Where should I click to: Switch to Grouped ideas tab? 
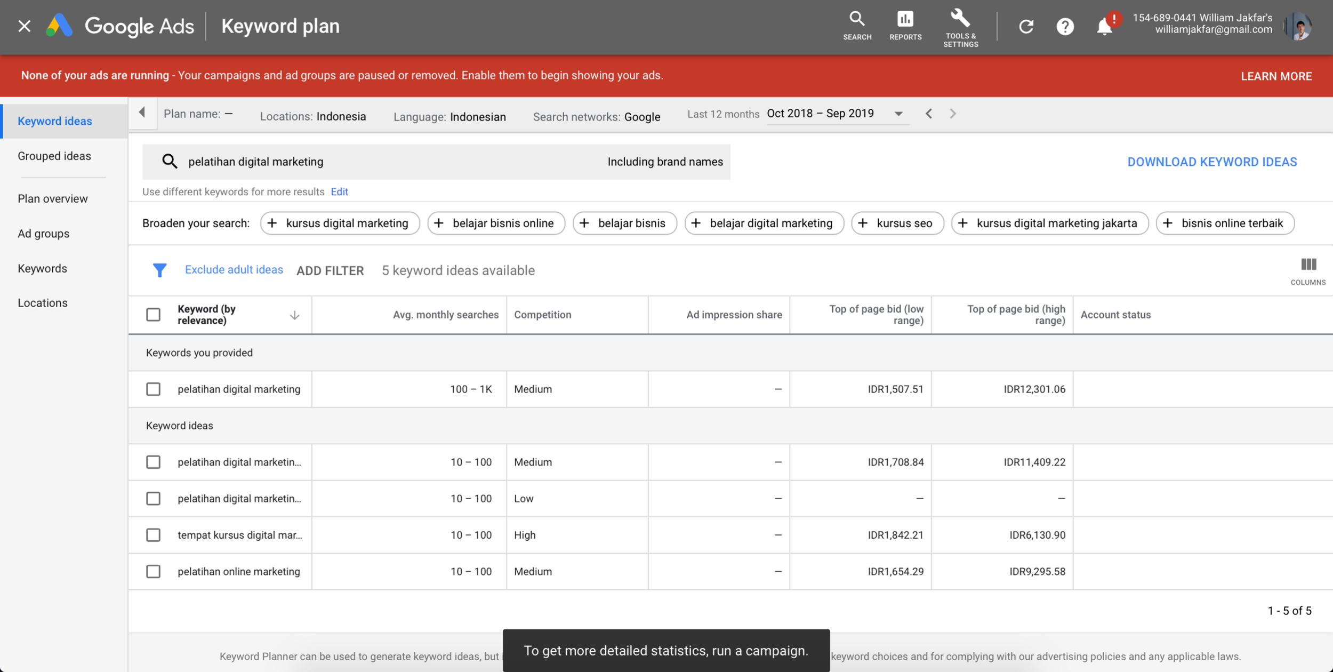click(x=54, y=156)
